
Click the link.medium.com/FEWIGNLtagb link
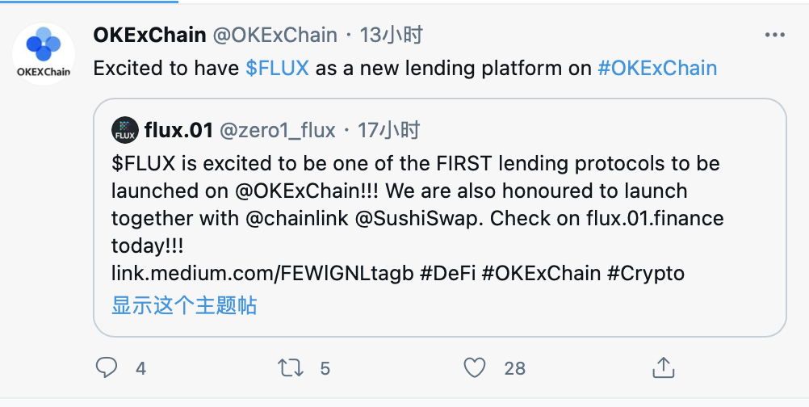262,273
